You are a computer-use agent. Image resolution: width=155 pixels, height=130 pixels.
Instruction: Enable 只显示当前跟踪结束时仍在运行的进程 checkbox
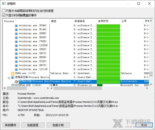point(4,11)
